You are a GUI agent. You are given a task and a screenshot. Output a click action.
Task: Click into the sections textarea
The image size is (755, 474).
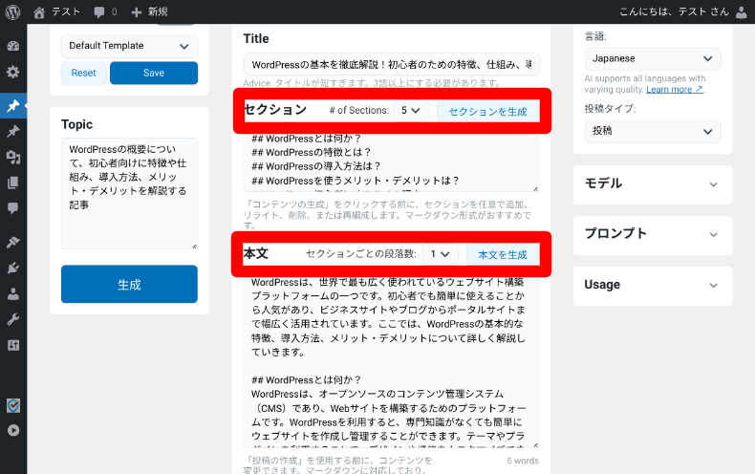point(392,162)
